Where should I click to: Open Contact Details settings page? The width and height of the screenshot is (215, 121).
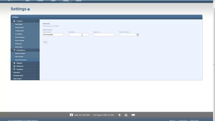19,28
